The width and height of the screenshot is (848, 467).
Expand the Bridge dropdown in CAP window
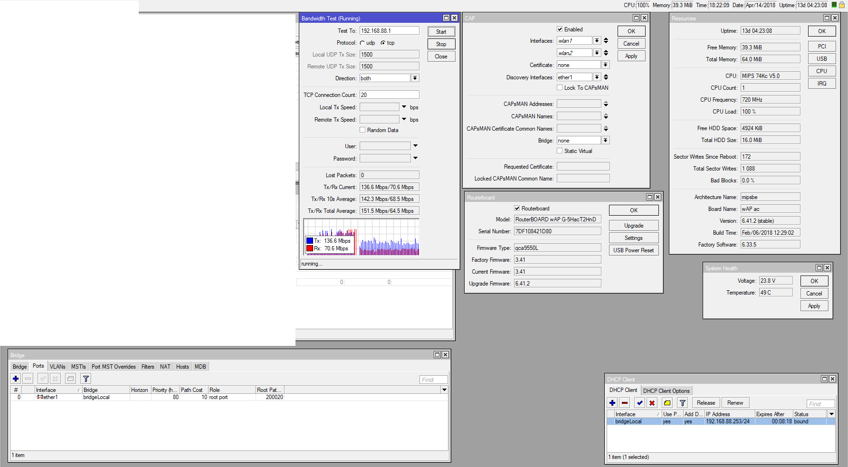606,140
